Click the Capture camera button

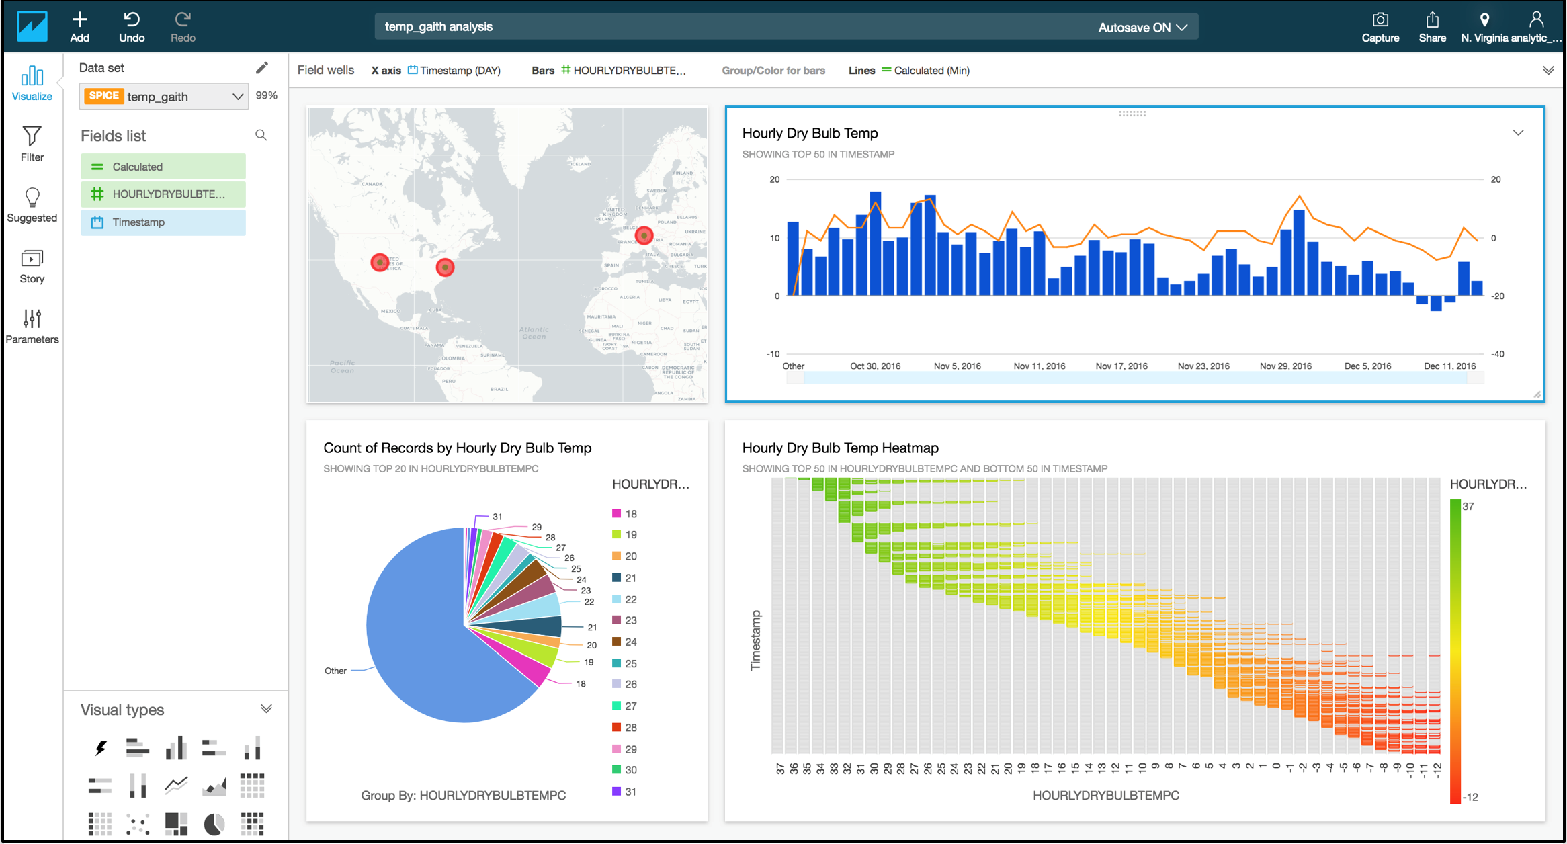tap(1380, 28)
